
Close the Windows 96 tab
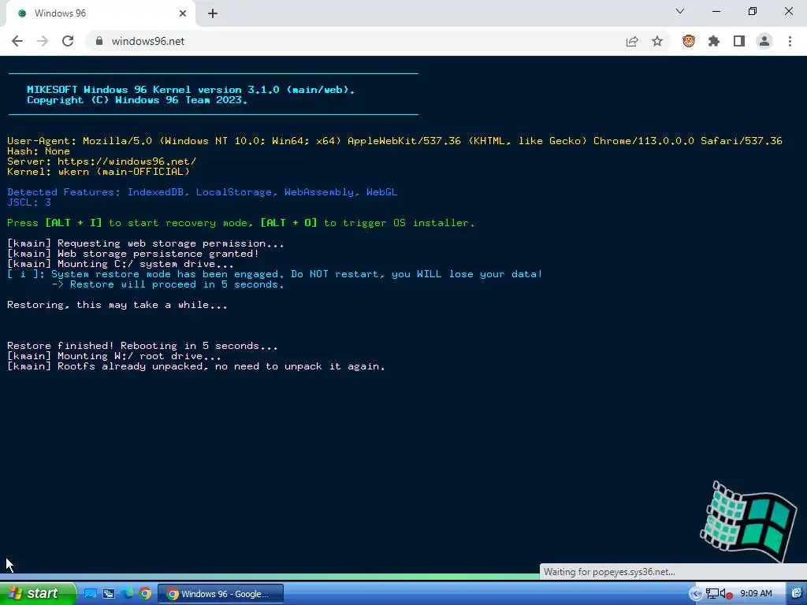click(x=183, y=13)
